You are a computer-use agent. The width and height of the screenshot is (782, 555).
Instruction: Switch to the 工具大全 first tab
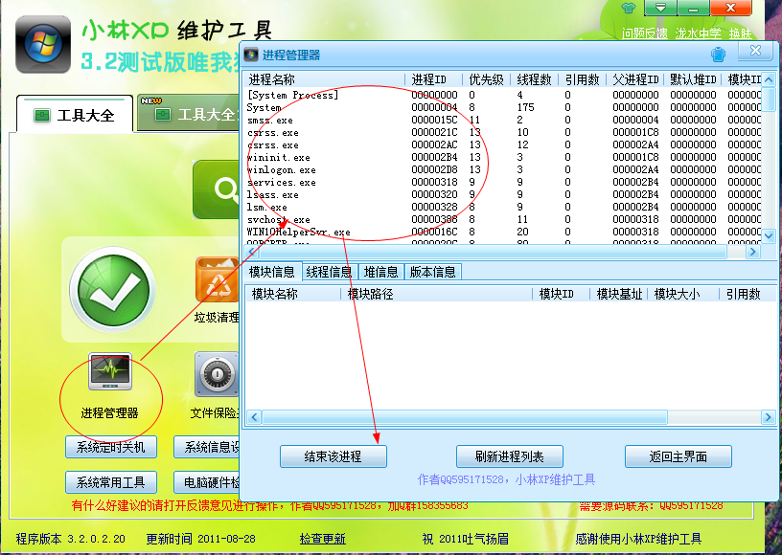(x=75, y=114)
